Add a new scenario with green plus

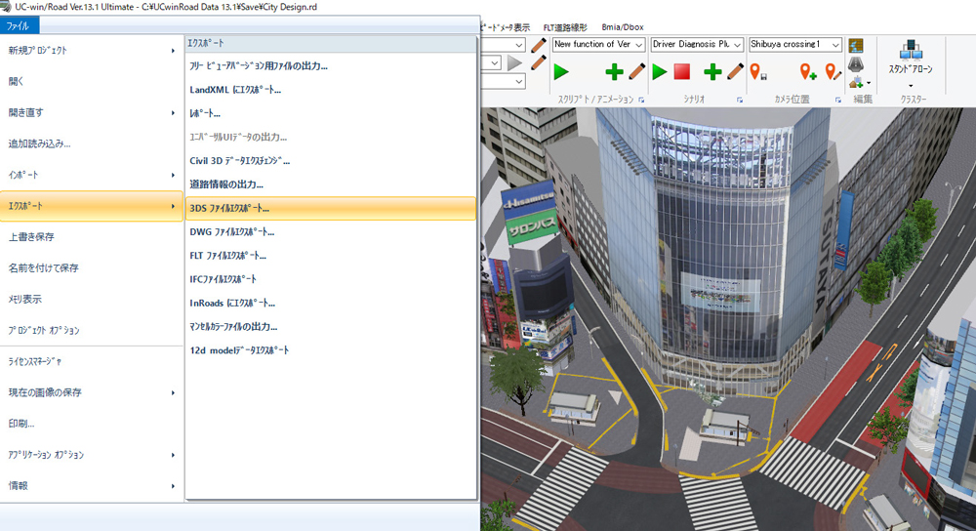tap(712, 71)
